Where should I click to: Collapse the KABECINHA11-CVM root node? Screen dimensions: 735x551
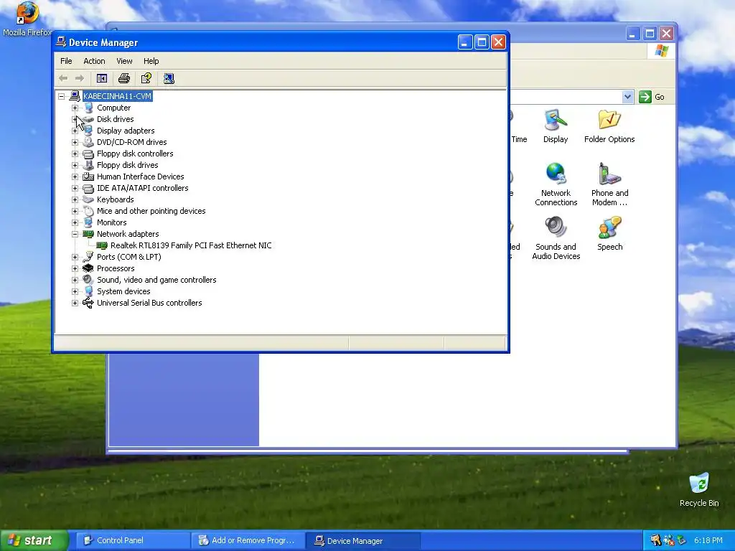tap(62, 97)
